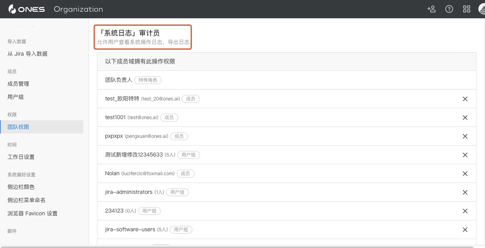
Task: Click the invite member icon in header
Action: pos(431,9)
